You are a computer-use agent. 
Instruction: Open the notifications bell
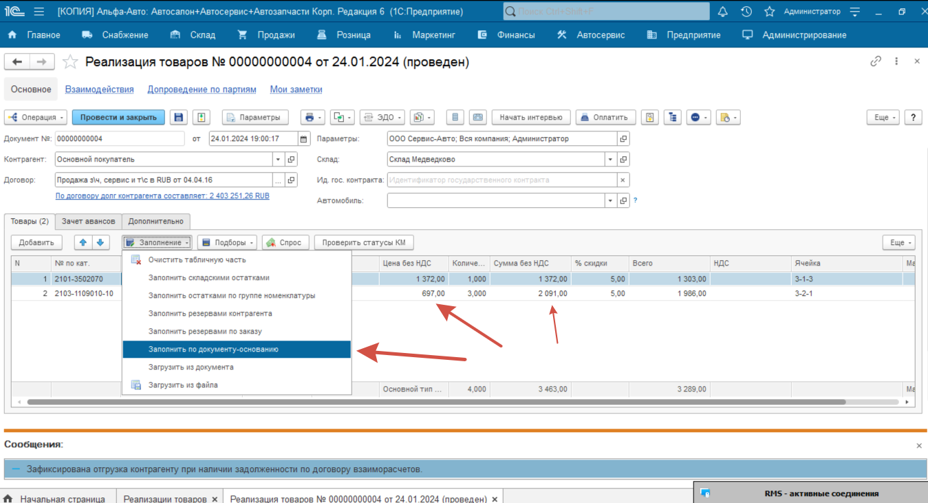click(722, 12)
